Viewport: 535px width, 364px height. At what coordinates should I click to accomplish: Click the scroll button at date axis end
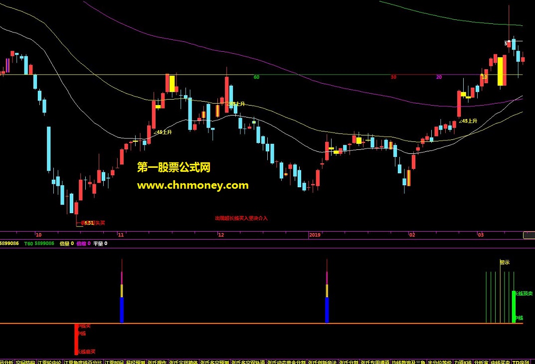529,235
